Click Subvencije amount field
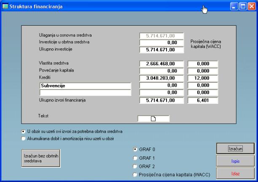 pyautogui.click(x=161, y=85)
